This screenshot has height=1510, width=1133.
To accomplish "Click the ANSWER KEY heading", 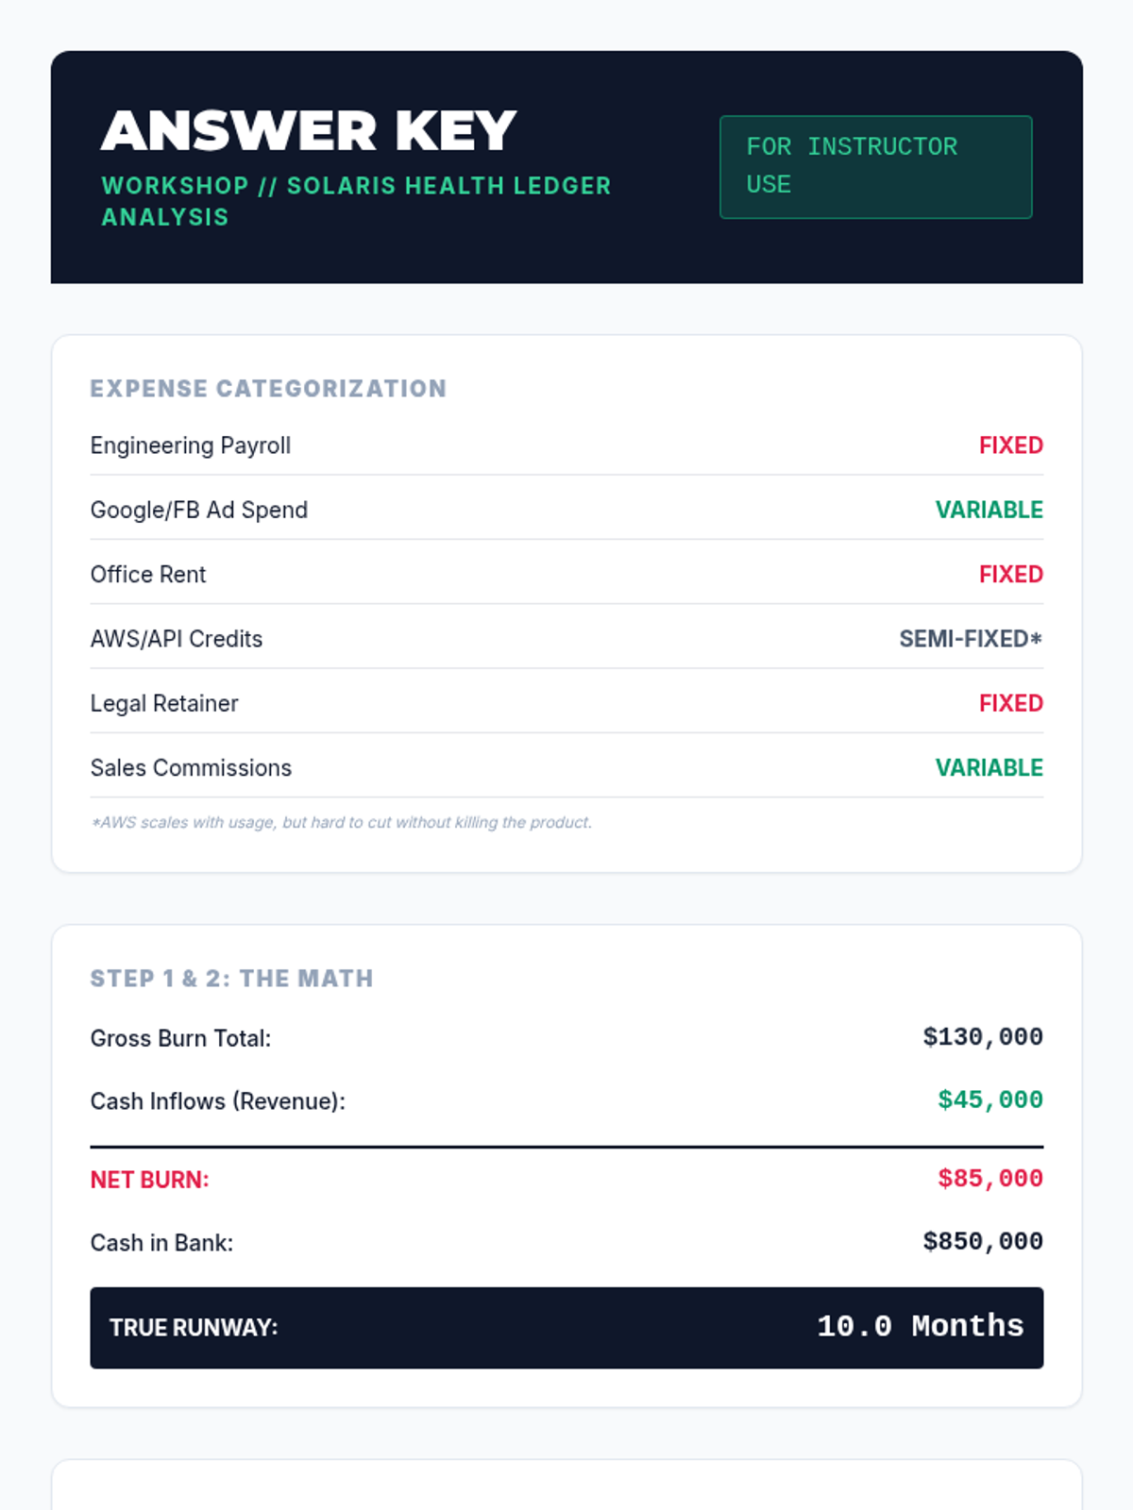I will [308, 130].
